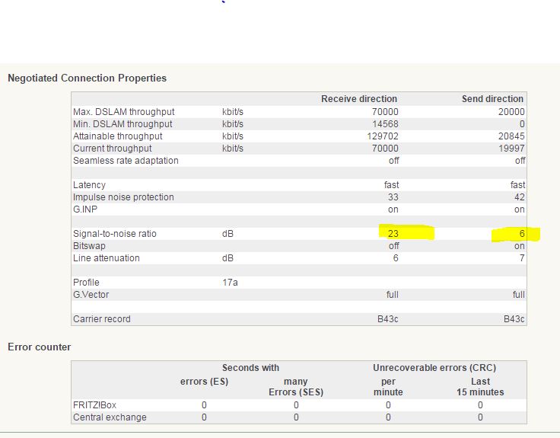The image size is (560, 438).
Task: Click the Central exchange row label
Action: pyautogui.click(x=110, y=417)
